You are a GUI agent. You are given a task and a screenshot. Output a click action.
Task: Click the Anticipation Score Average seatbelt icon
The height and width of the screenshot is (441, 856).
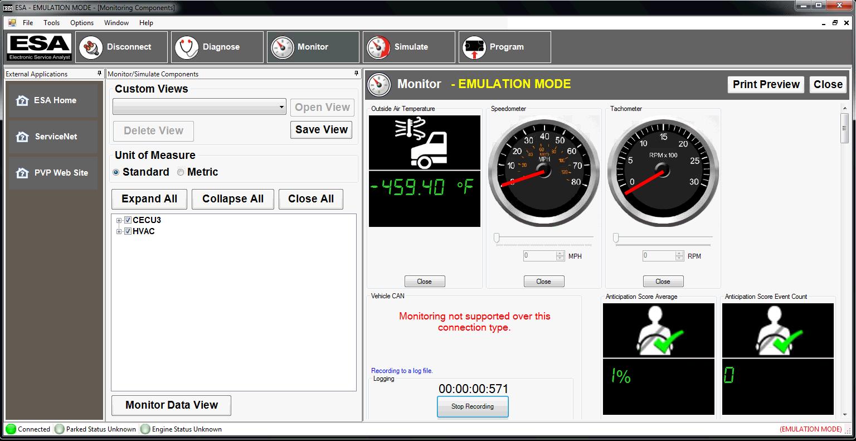659,330
